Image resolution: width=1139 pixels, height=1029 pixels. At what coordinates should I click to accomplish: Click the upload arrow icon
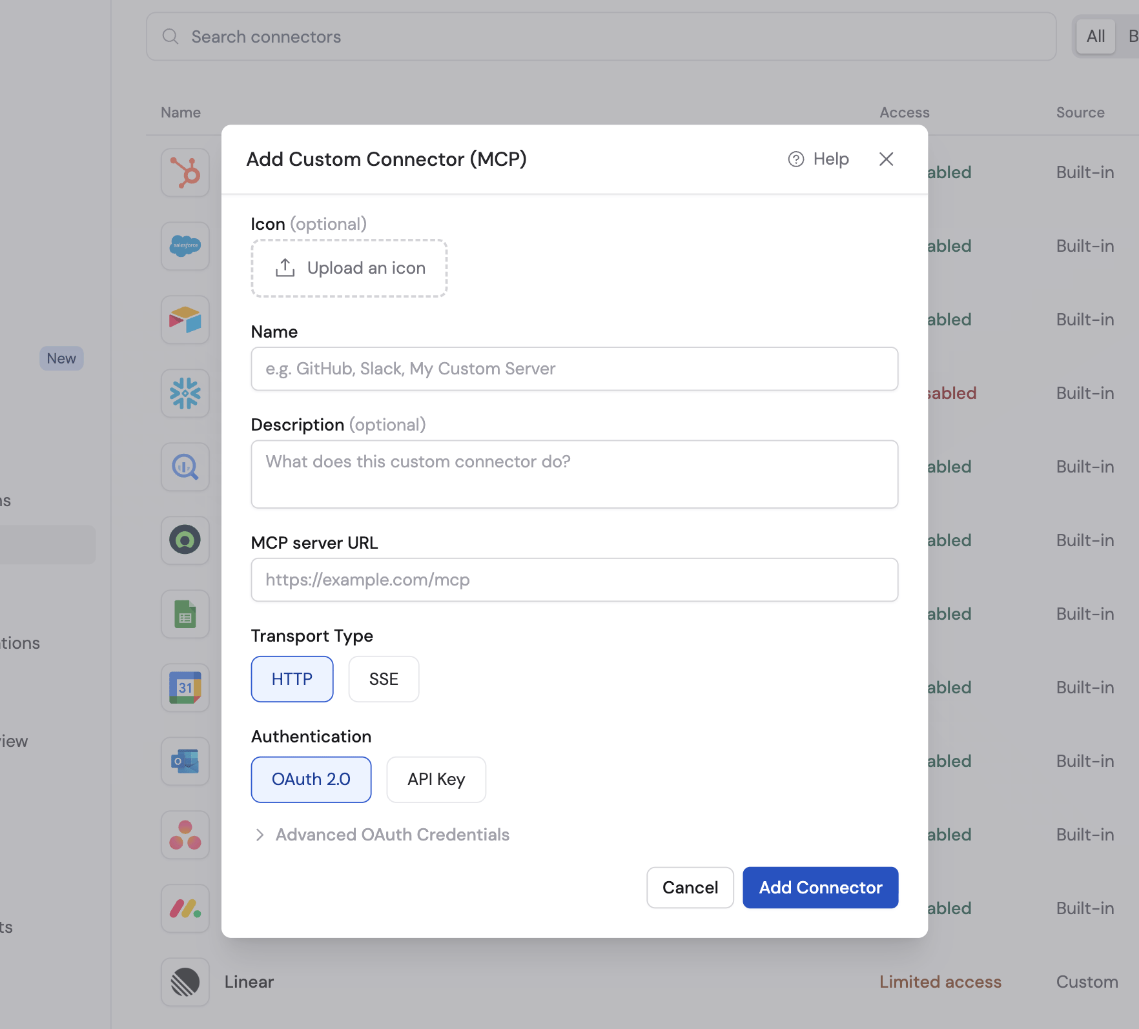coord(285,268)
